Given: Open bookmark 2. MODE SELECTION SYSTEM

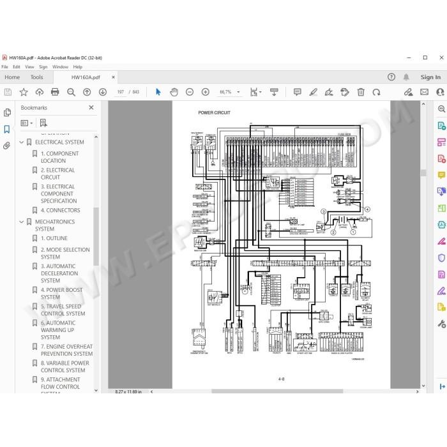Looking at the screenshot, I should tap(65, 253).
